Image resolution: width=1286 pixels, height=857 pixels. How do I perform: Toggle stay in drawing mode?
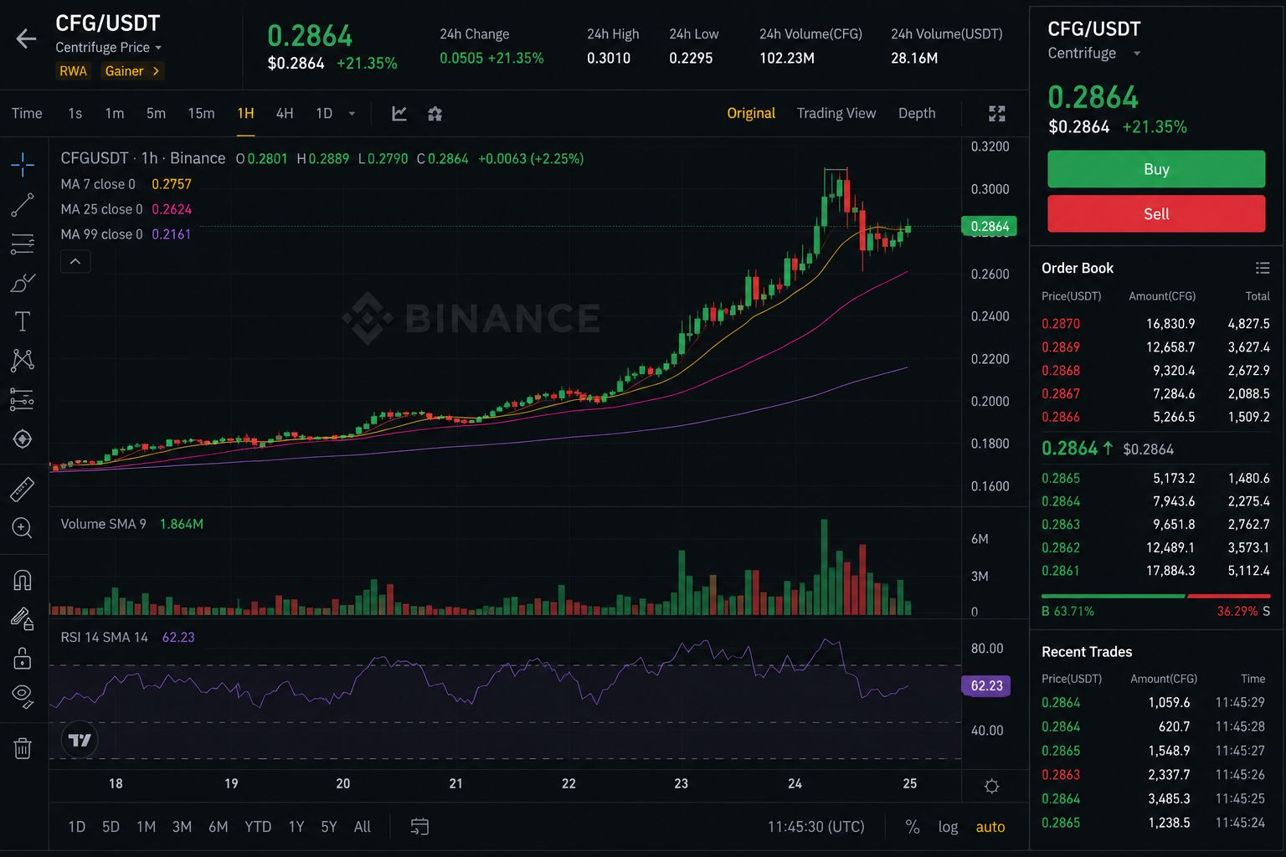(23, 618)
